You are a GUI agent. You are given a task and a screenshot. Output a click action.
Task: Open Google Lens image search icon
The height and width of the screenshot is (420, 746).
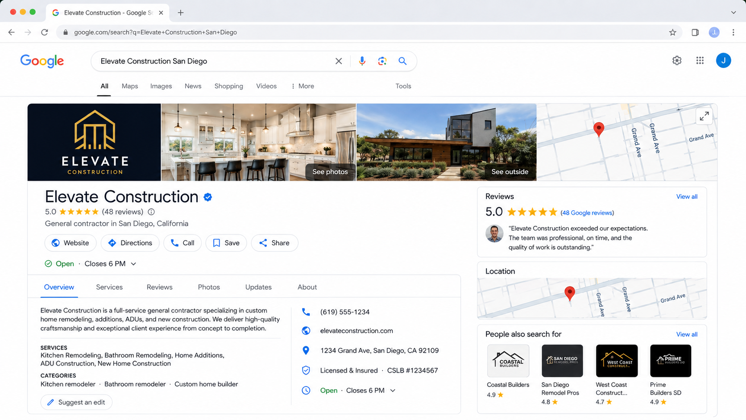pos(382,61)
